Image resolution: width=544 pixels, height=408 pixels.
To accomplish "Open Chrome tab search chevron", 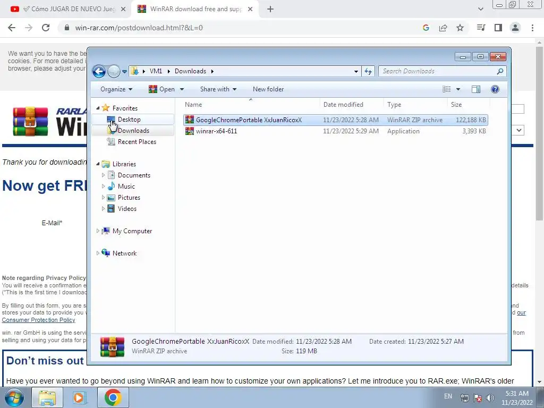I will coord(480,10).
